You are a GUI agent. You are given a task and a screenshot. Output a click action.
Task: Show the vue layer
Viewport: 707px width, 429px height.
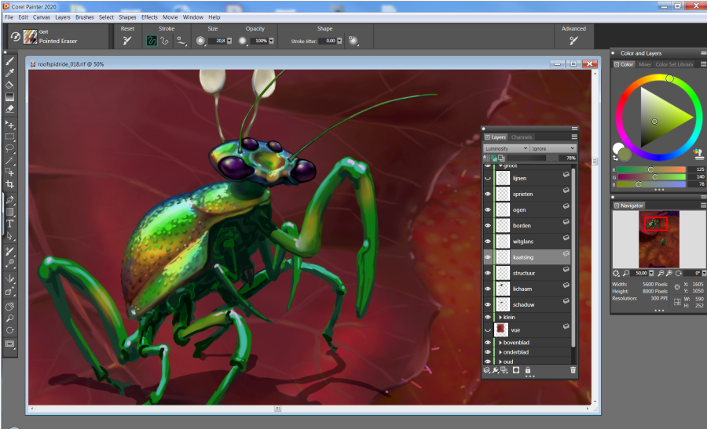click(487, 330)
